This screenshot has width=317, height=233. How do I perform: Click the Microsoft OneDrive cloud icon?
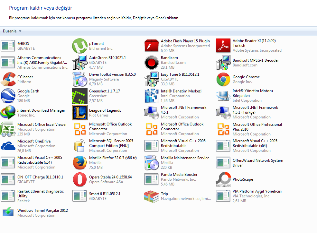click(x=8, y=146)
